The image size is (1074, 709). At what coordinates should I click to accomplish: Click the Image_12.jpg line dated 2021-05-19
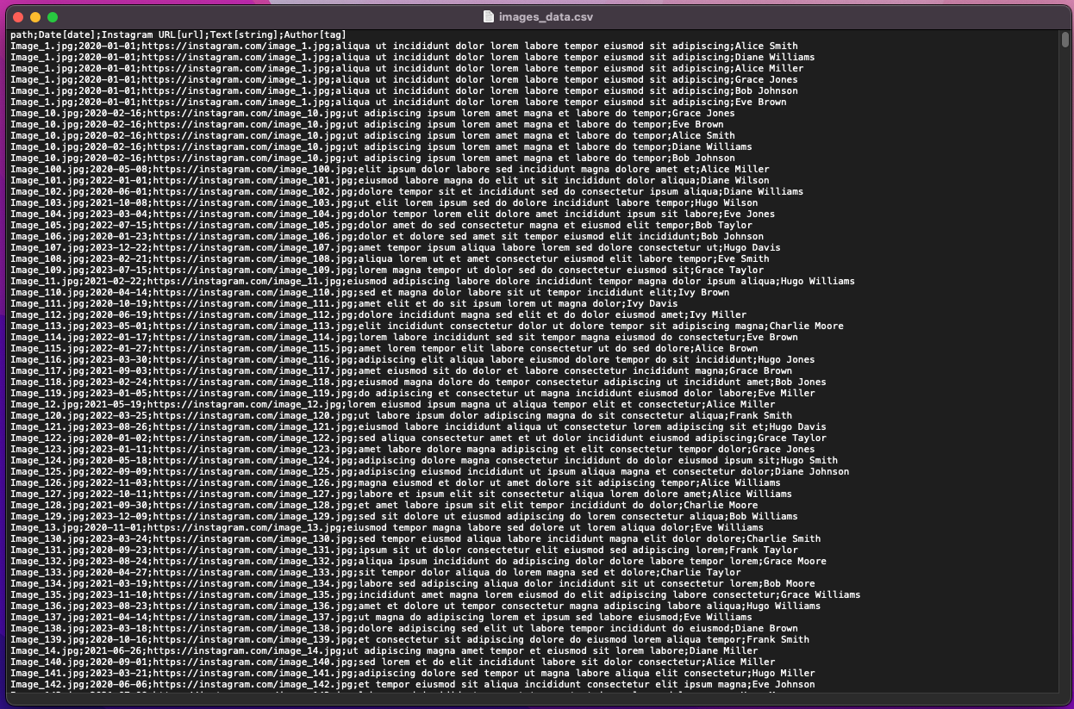pos(393,404)
